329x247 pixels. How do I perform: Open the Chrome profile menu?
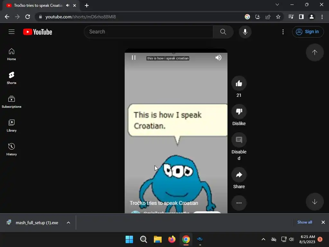point(312,17)
